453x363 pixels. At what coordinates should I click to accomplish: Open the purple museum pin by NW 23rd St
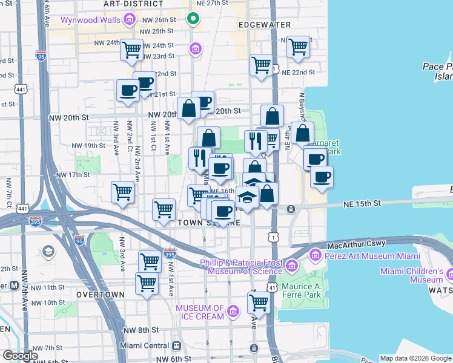(196, 49)
